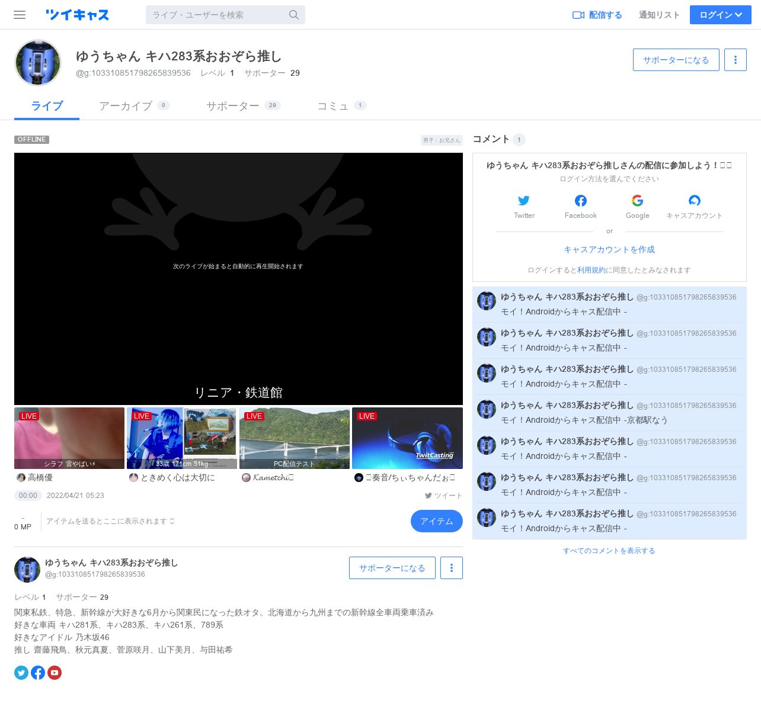Image resolution: width=761 pixels, height=723 pixels.
Task: Open the login dropdown button
Action: (x=721, y=15)
